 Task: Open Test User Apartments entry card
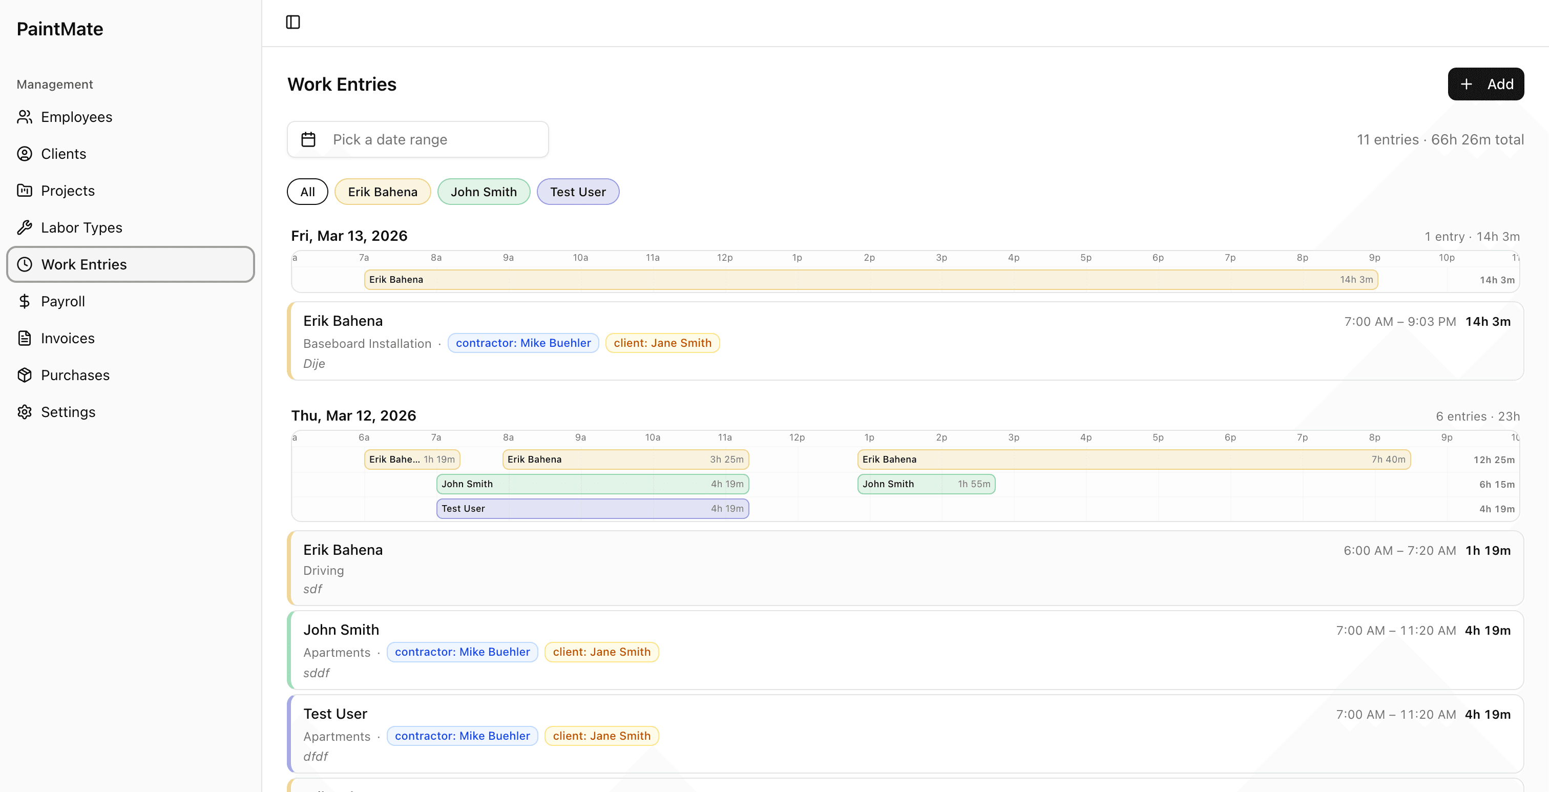click(906, 734)
